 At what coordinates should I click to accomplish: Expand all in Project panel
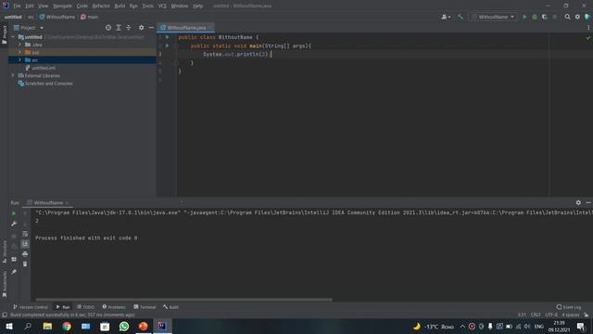[119, 28]
